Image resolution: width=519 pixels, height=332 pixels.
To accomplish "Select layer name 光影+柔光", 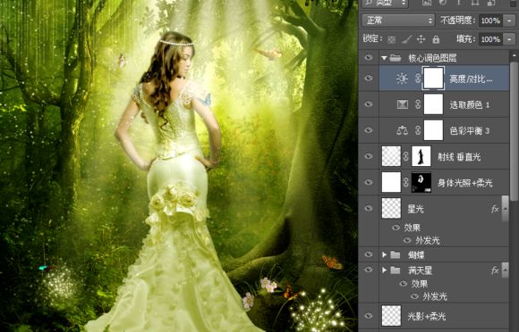I will (426, 317).
